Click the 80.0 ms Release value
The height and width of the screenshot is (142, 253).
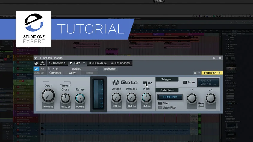(131, 106)
